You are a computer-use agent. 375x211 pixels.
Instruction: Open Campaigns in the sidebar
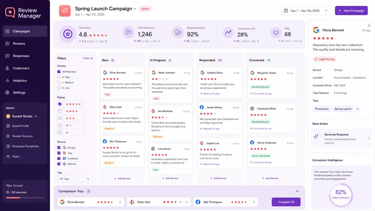click(25, 31)
